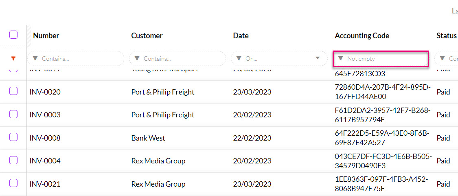Sort by the Number column header
The height and width of the screenshot is (196, 458).
(x=46, y=36)
